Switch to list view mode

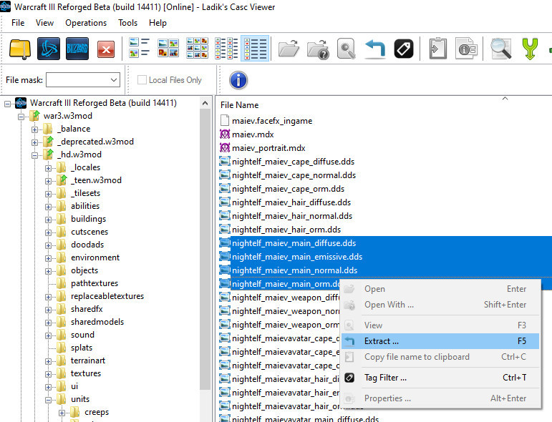pos(226,48)
